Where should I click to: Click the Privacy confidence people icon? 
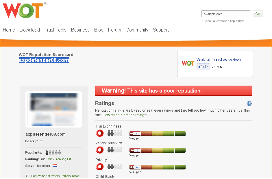pos(115,167)
